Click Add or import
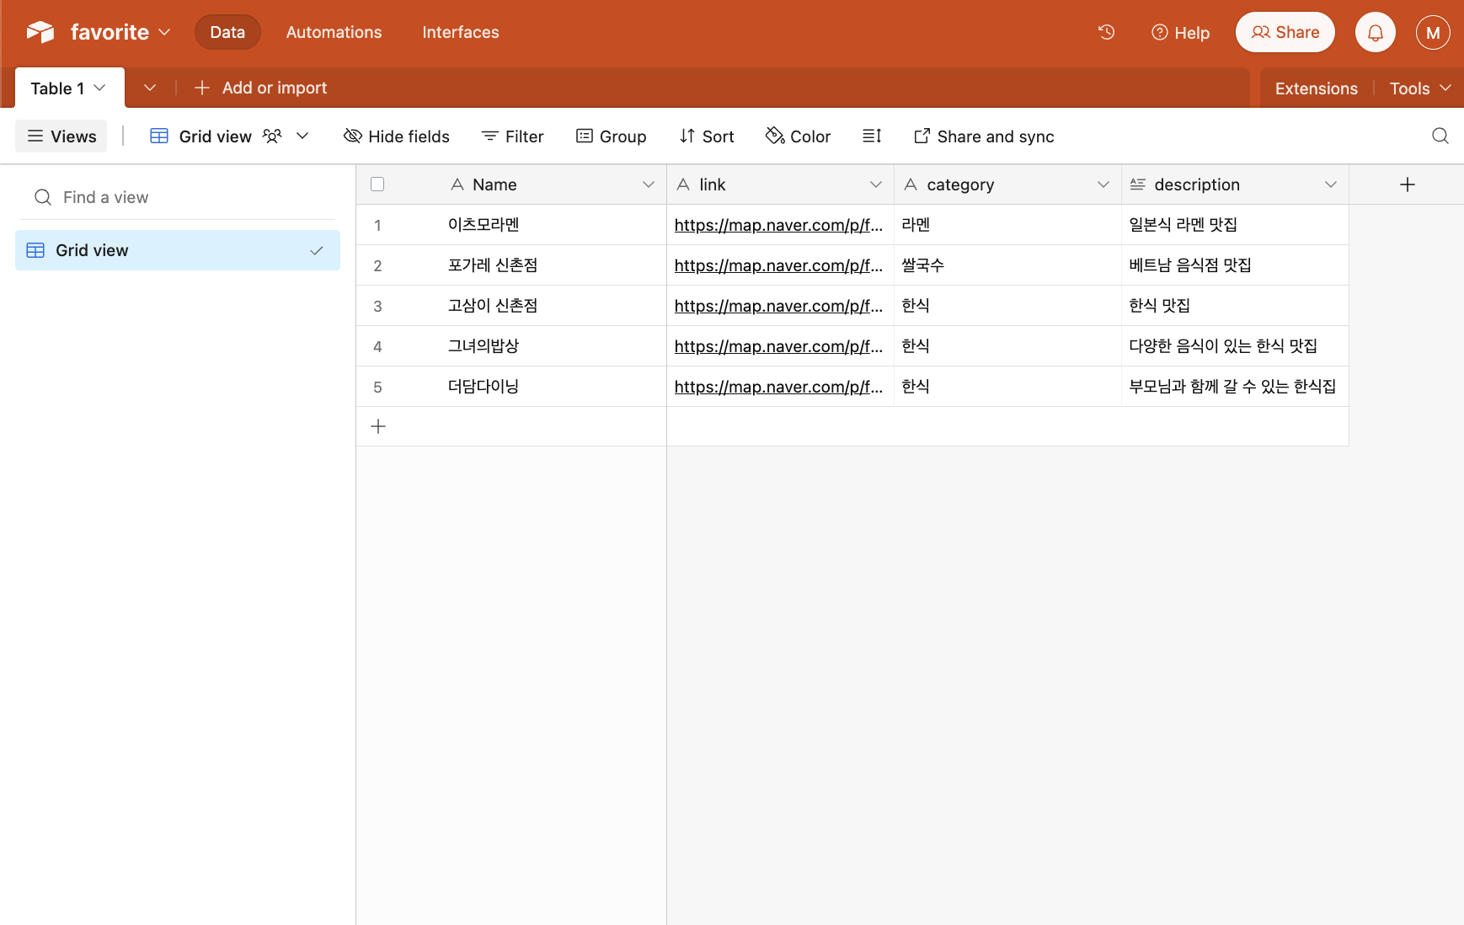Image resolution: width=1464 pixels, height=925 pixels. click(260, 88)
